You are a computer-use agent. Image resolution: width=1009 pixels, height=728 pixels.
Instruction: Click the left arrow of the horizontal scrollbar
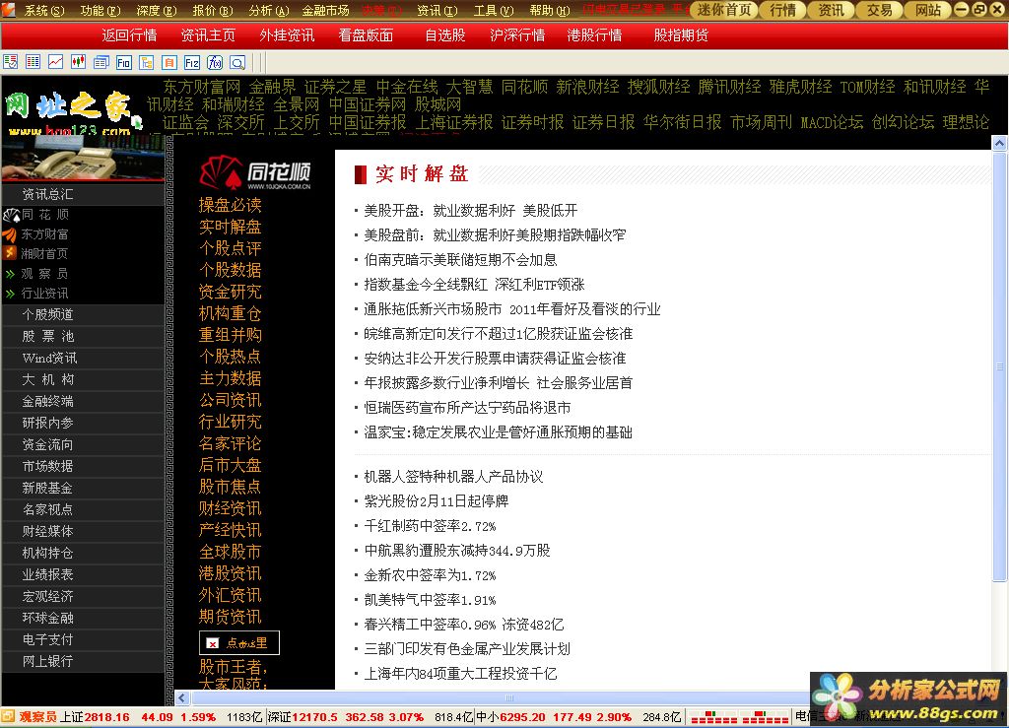182,697
